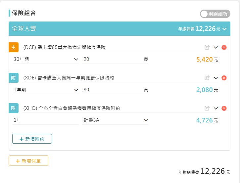Delete the XDE rider using red X

tap(224, 78)
